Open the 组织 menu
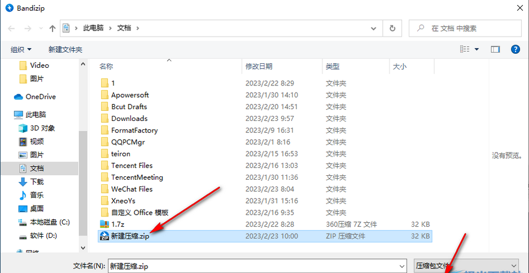The width and height of the screenshot is (529, 273). (21, 50)
